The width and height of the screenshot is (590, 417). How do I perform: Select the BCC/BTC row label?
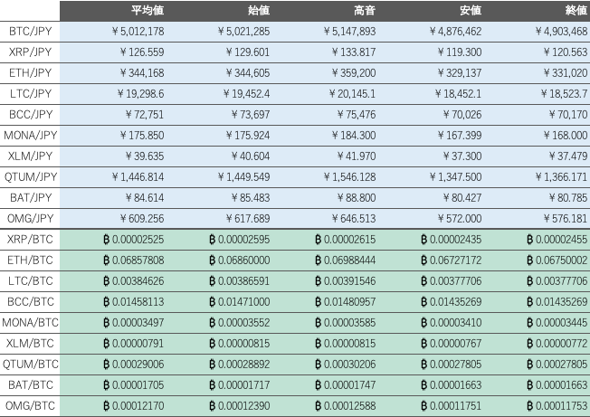coord(31,301)
